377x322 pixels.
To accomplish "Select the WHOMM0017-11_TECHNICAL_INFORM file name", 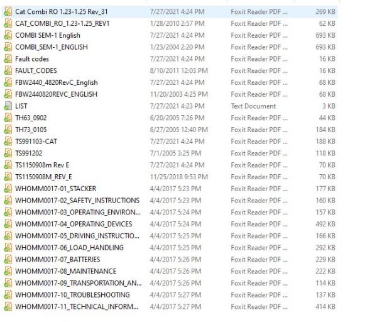I will tap(77, 306).
